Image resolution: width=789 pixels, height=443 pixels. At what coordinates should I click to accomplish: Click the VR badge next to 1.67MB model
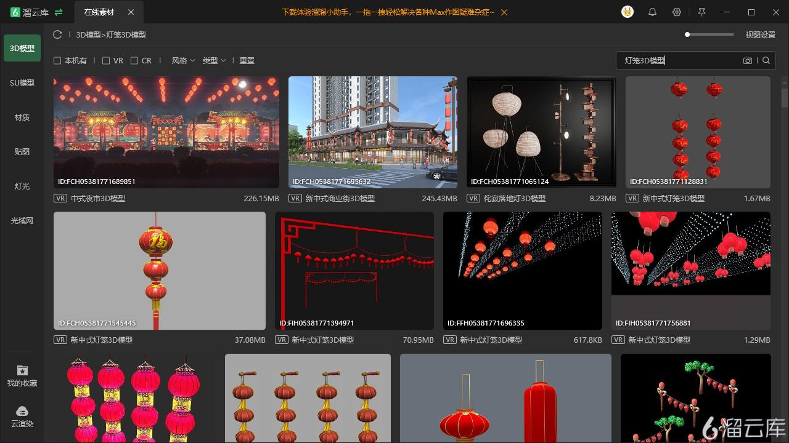(x=632, y=198)
